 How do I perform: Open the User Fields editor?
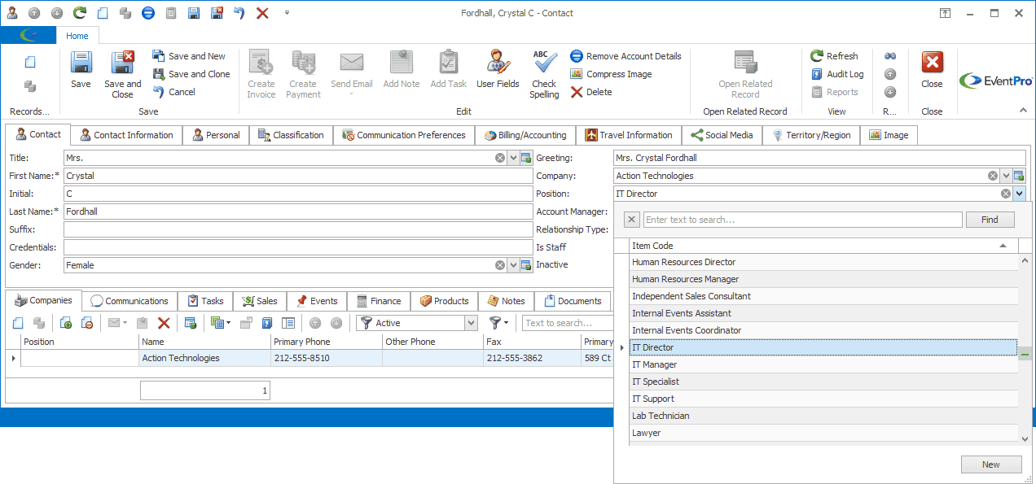coord(498,70)
